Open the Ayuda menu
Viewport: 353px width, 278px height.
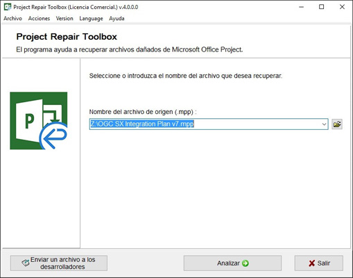(117, 19)
